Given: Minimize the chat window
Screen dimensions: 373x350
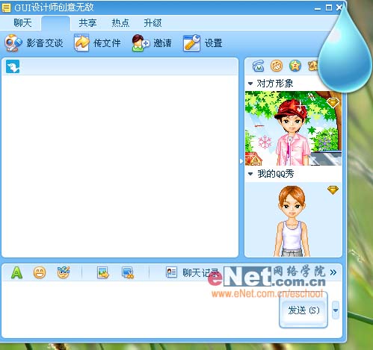Looking at the screenshot, I should (318, 8).
